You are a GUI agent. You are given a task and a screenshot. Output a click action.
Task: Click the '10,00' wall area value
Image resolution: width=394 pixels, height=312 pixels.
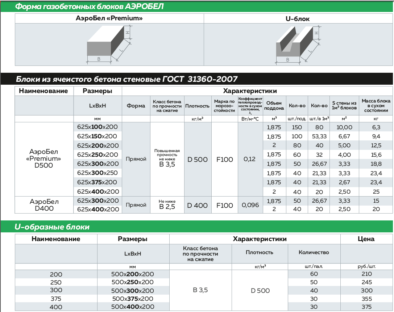pyautogui.click(x=344, y=127)
